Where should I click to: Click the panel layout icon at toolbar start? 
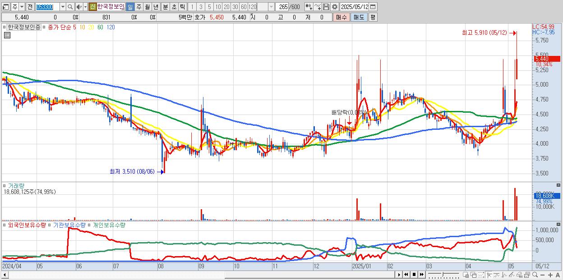coord(5,7)
